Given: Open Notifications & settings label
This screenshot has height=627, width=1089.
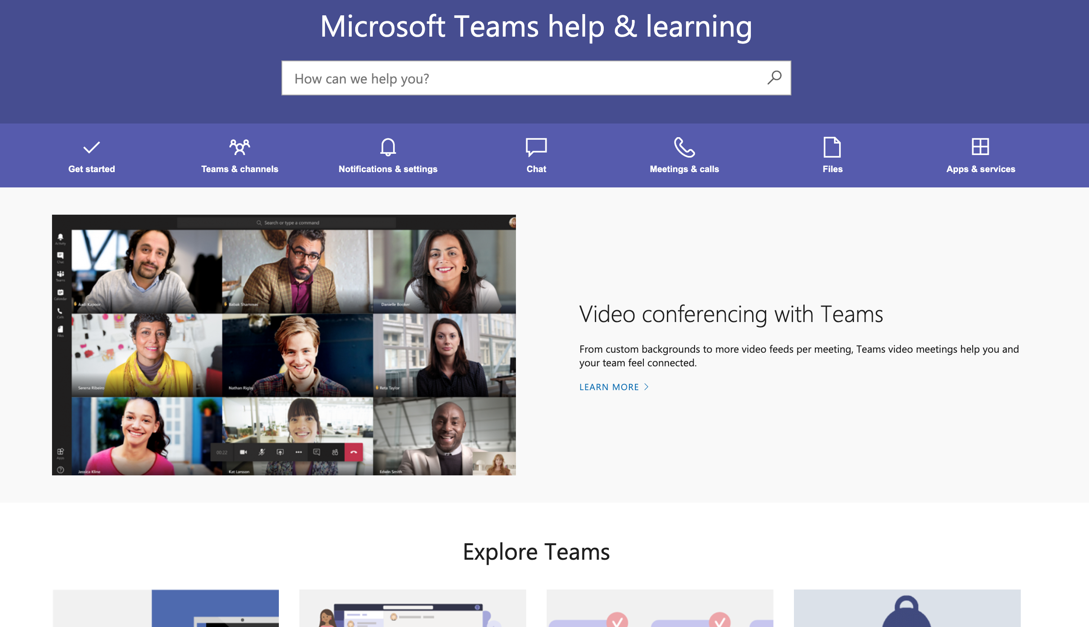Looking at the screenshot, I should [388, 169].
